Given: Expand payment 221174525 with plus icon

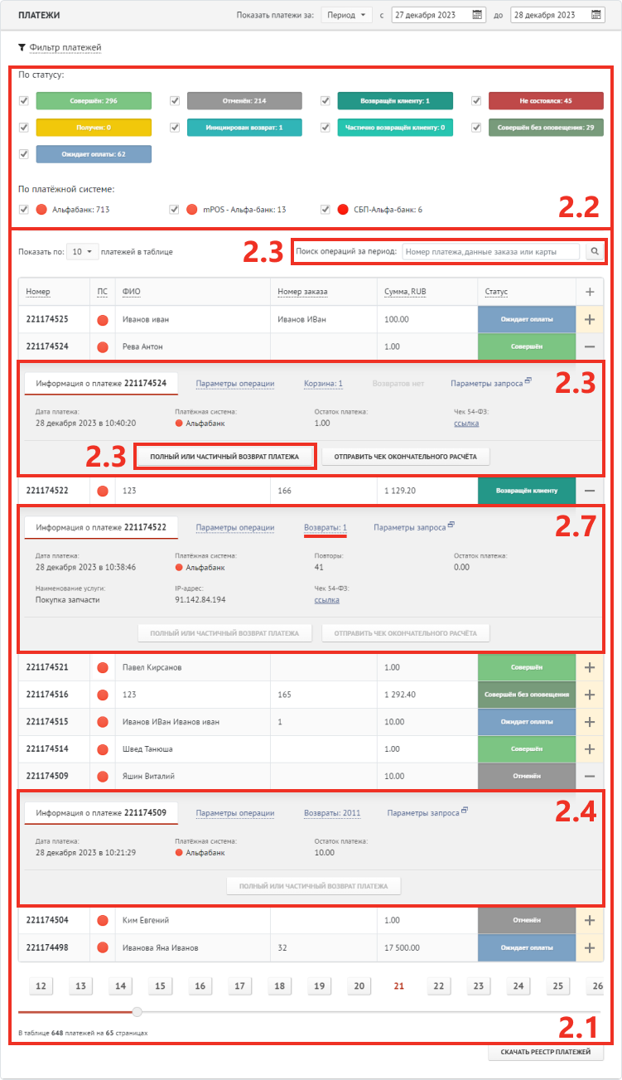Looking at the screenshot, I should point(590,320).
